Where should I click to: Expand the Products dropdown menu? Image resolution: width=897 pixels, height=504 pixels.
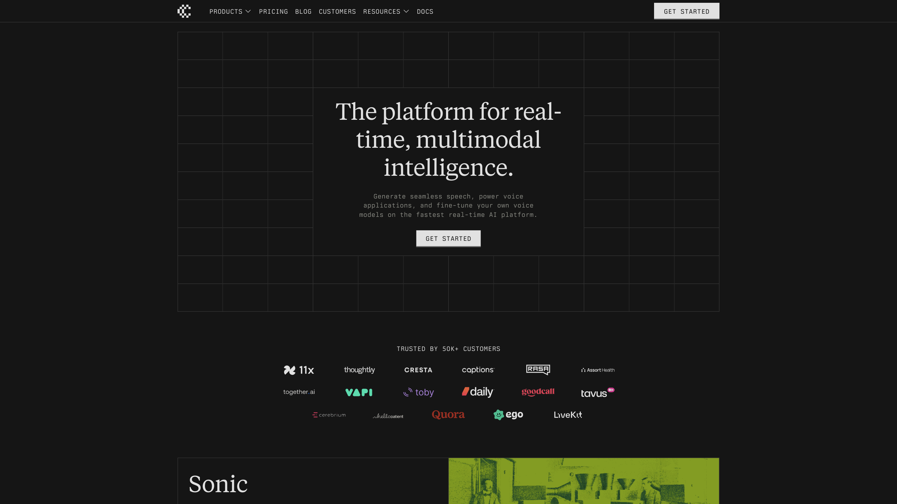[x=225, y=12]
